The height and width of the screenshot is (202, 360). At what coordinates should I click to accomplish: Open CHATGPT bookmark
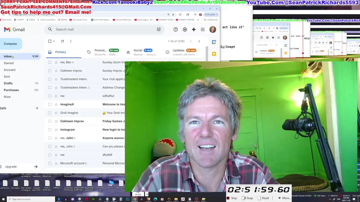(x=19, y=20)
